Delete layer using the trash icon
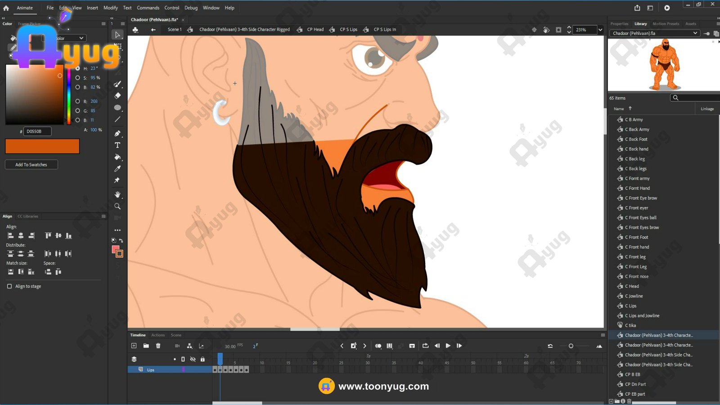The height and width of the screenshot is (405, 720). point(158,346)
